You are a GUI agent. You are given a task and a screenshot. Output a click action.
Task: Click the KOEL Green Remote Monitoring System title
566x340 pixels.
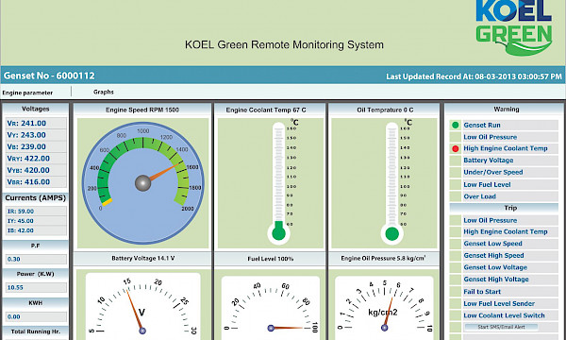point(284,44)
